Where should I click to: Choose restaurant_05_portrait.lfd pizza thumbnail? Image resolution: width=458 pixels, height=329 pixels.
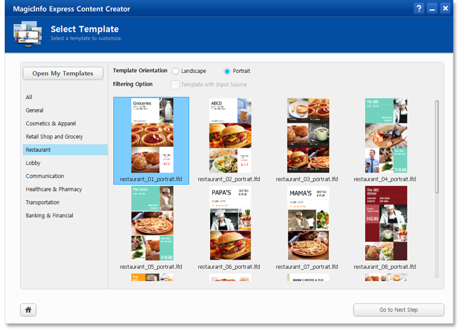point(152,223)
